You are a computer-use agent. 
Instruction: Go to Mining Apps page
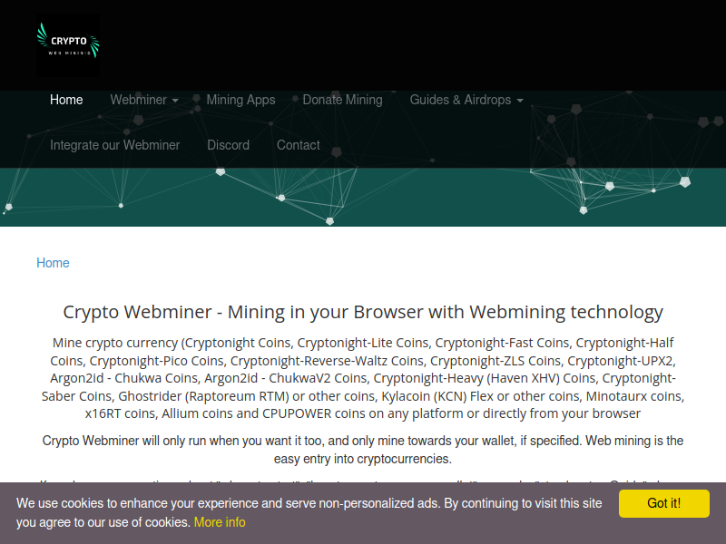pos(240,100)
